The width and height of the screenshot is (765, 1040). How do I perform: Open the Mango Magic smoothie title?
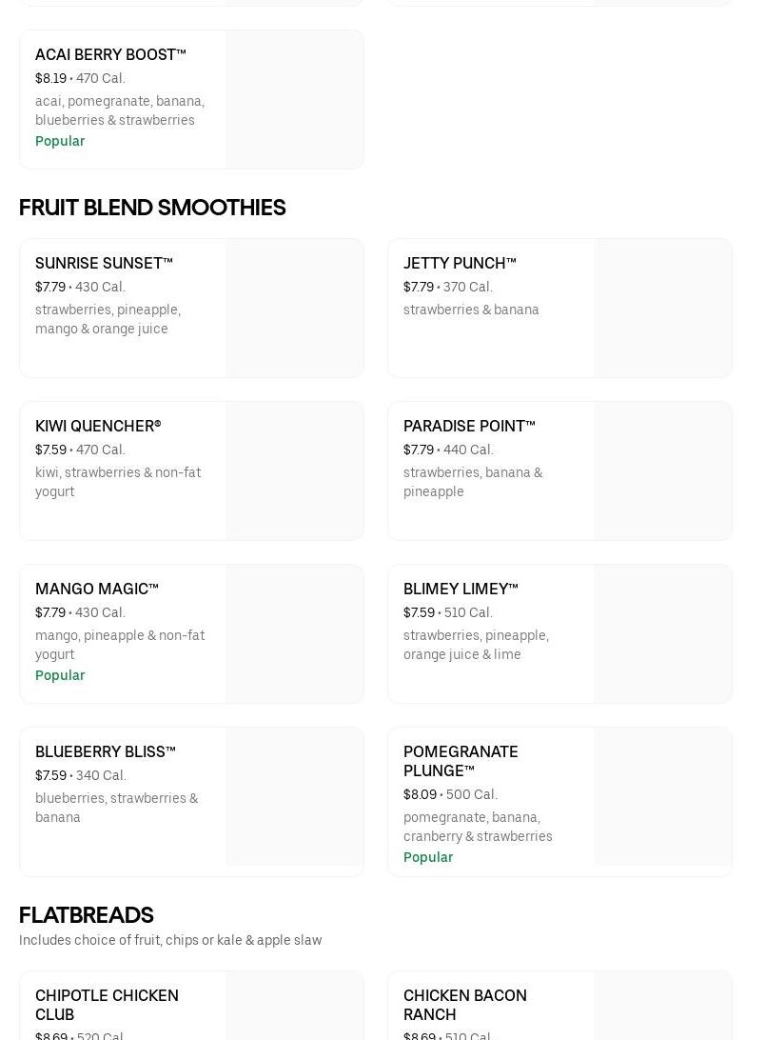pos(97,590)
